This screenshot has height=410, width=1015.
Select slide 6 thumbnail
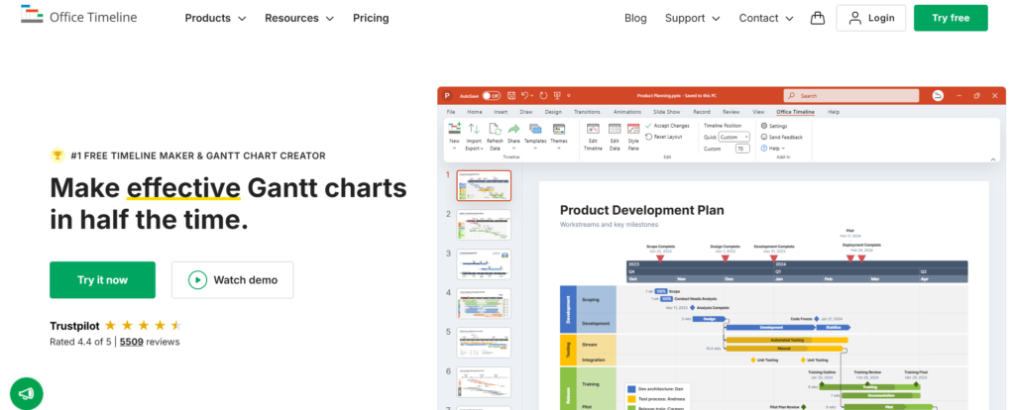[484, 382]
